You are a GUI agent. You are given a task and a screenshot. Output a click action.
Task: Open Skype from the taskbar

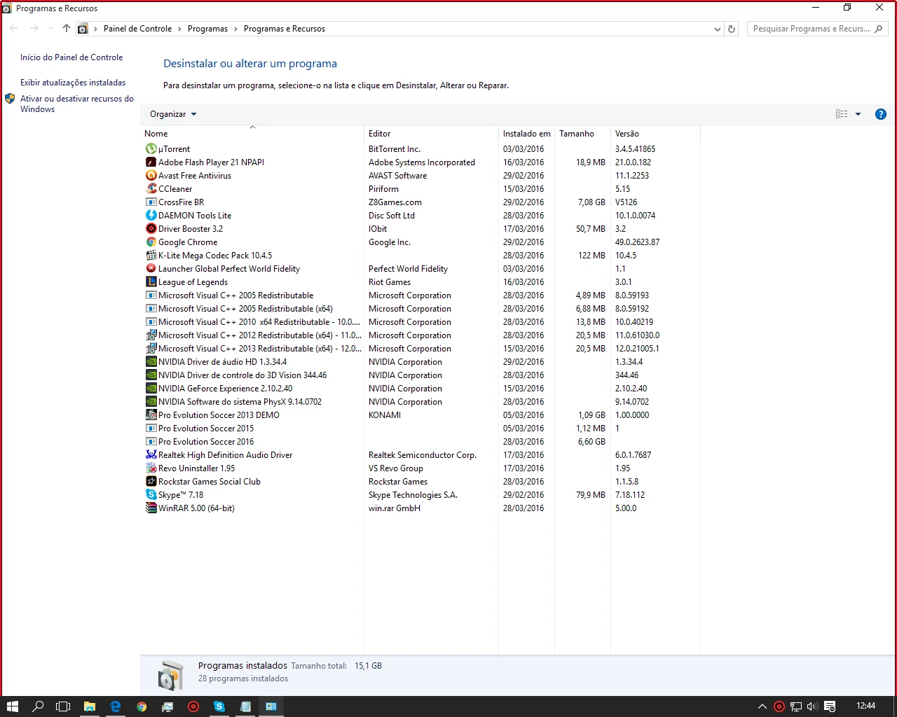219,706
